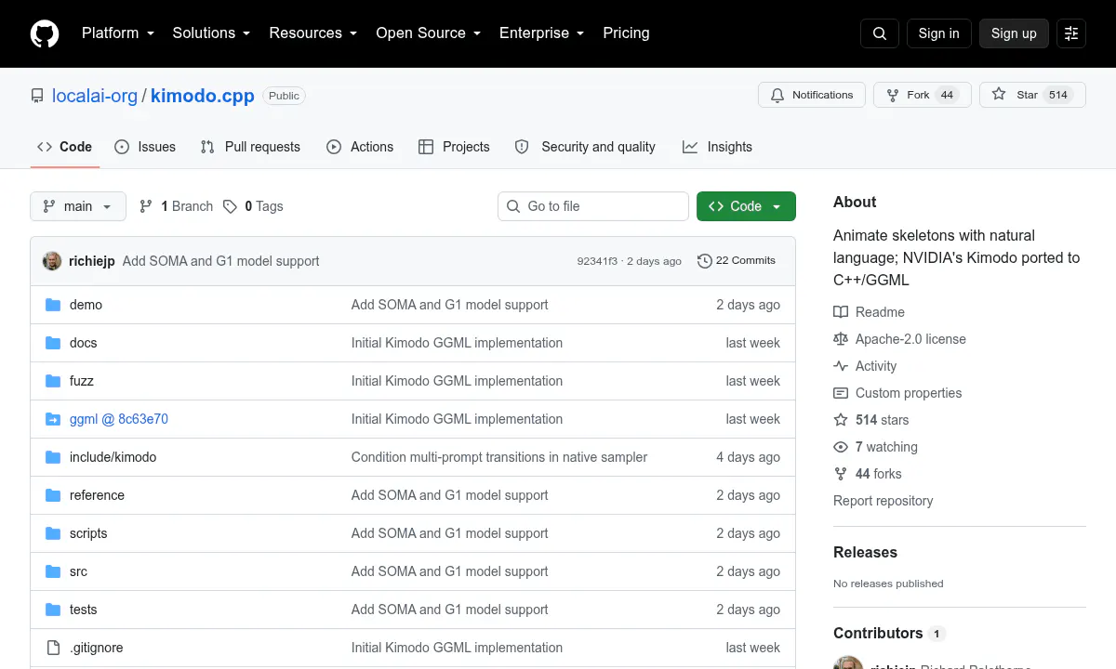
Task: Open the fuzz folder icon
Action: (x=53, y=381)
